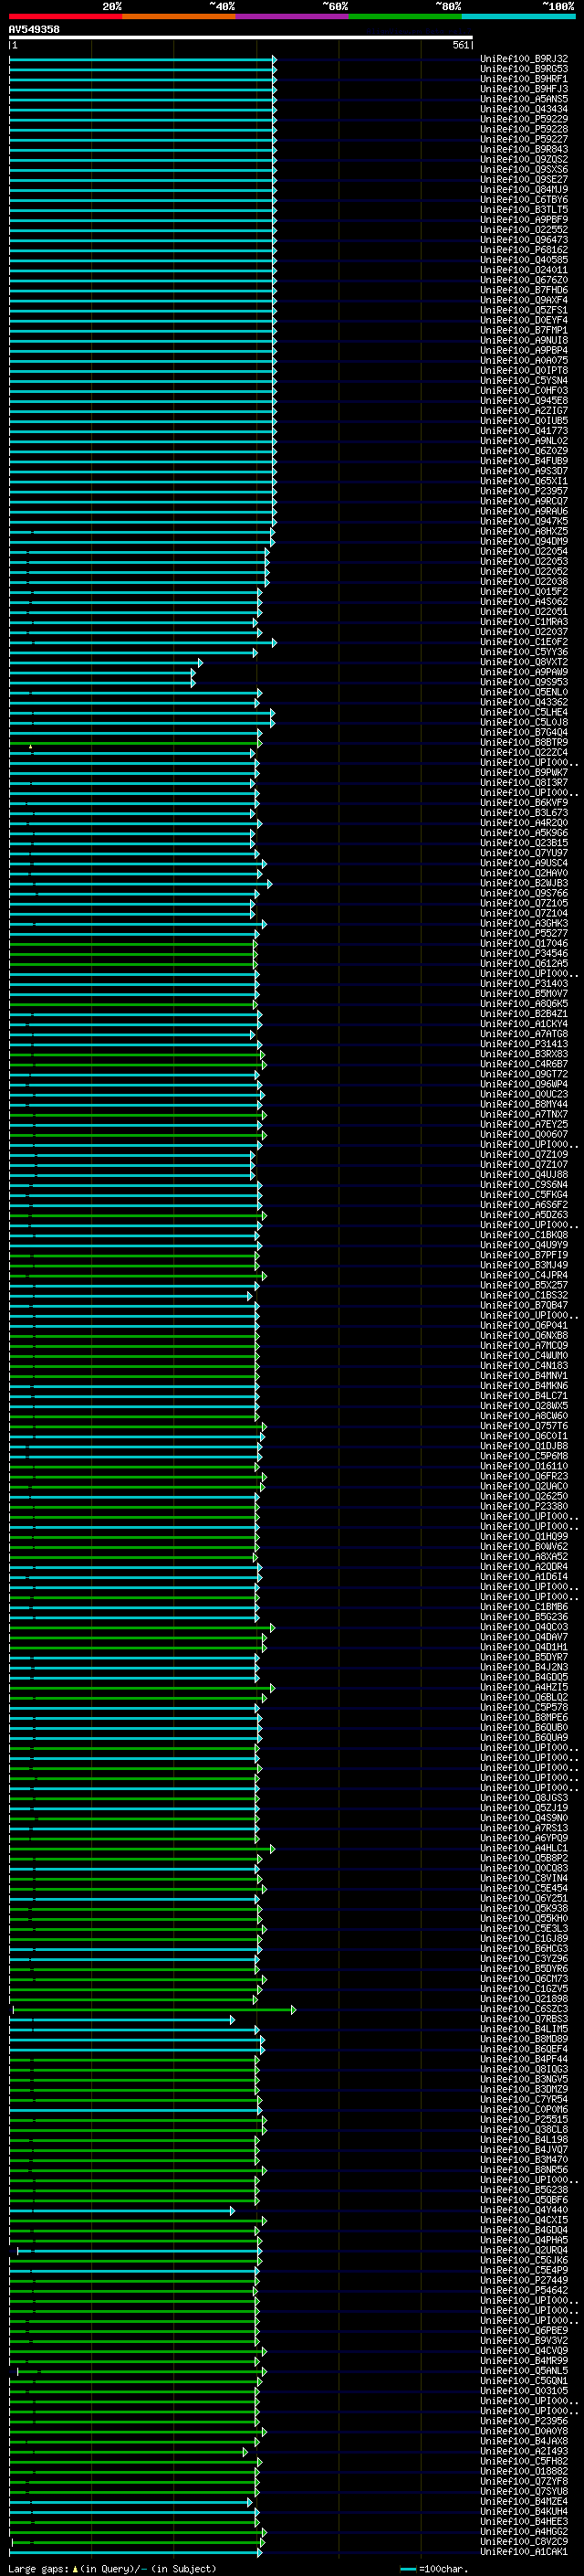Image resolution: width=584 pixels, height=2576 pixels.
Task: Select hit UniRef100_Q676Z0
Action: (x=524, y=280)
